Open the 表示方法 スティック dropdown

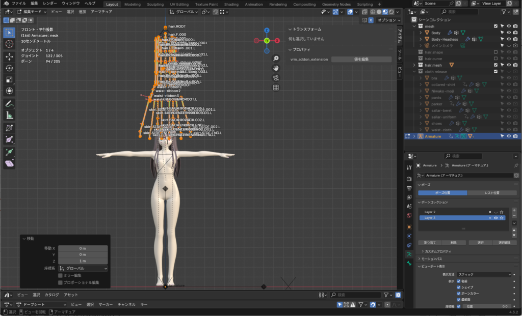click(x=483, y=274)
